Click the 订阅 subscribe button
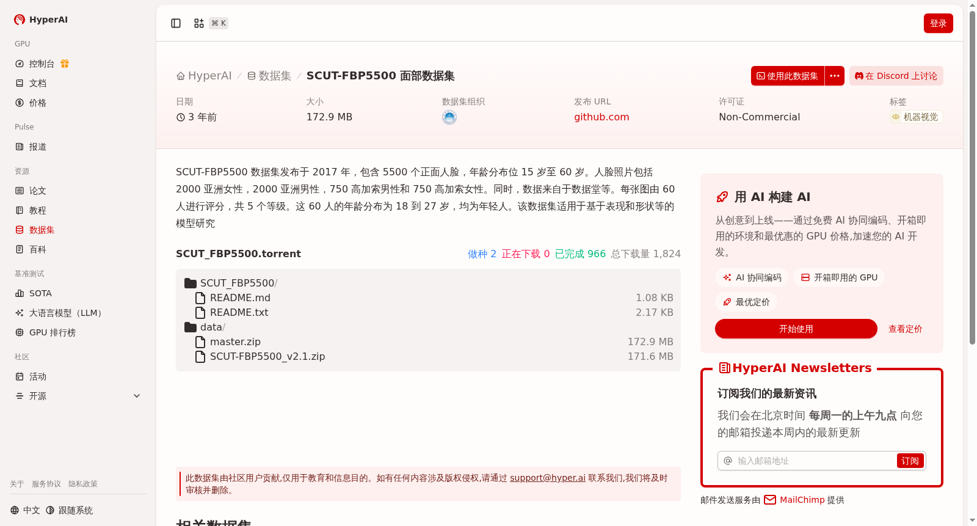This screenshot has width=977, height=526. (x=910, y=461)
